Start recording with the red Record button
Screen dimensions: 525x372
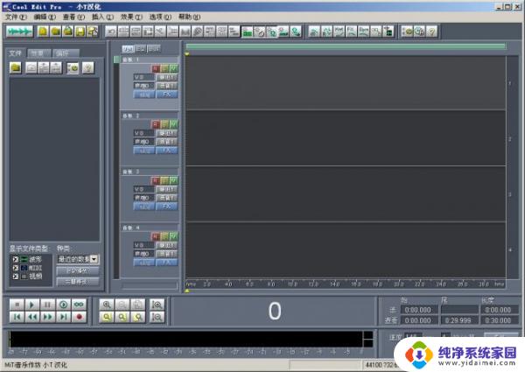point(77,316)
